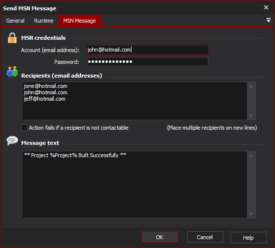Open the tab options menu icon
The image size is (275, 248).
[x=268, y=20]
